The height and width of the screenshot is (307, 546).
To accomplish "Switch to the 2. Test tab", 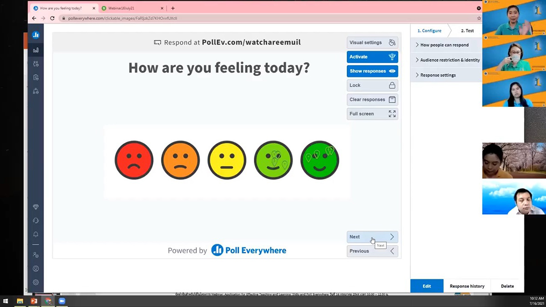I will coord(467,30).
